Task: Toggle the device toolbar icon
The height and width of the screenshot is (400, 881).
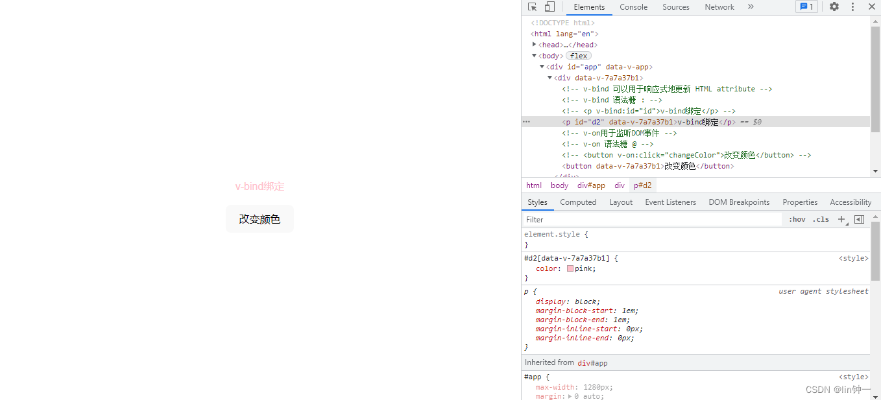Action: pos(549,7)
